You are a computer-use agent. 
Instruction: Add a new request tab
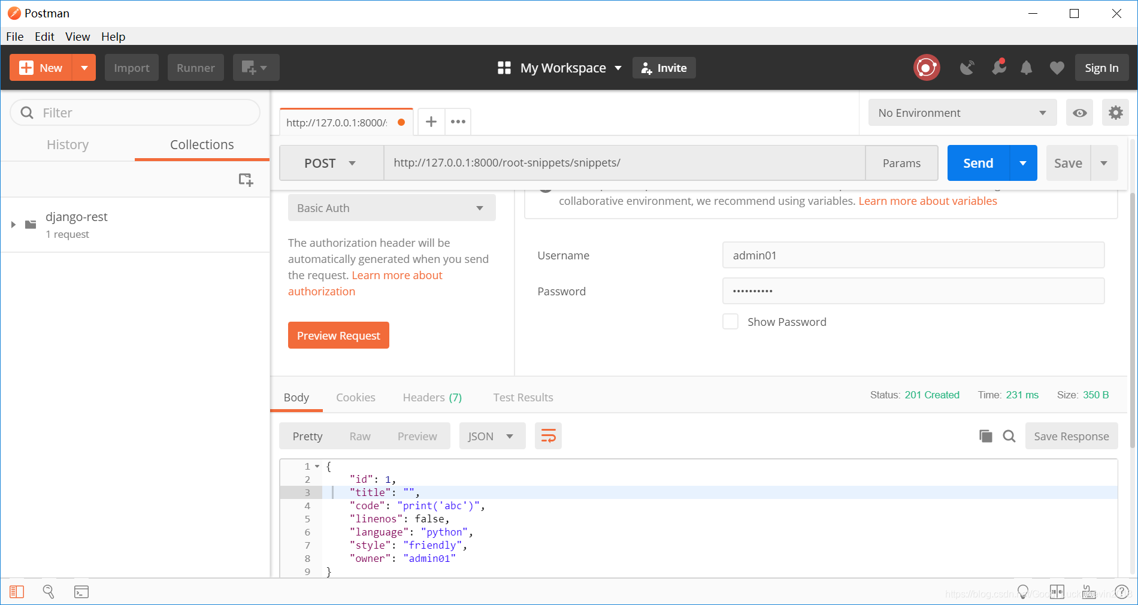point(431,122)
